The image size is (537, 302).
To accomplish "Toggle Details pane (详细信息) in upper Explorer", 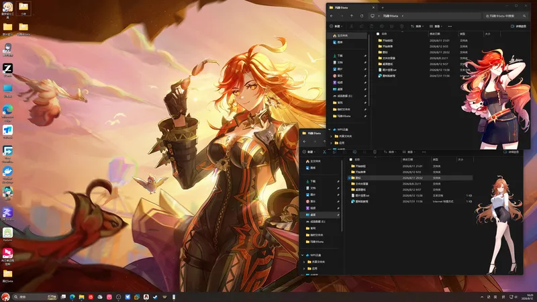I will 518,26.
